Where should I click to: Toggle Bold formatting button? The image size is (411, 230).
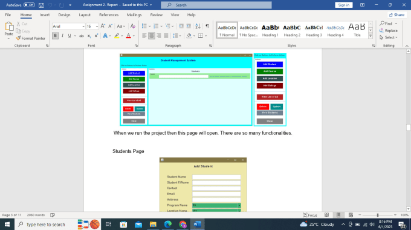(56, 36)
